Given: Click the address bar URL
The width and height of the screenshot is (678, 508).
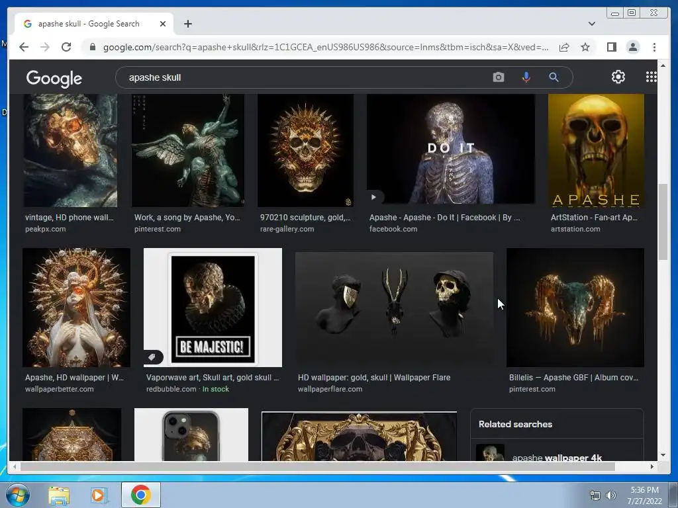Looking at the screenshot, I should pos(326,47).
